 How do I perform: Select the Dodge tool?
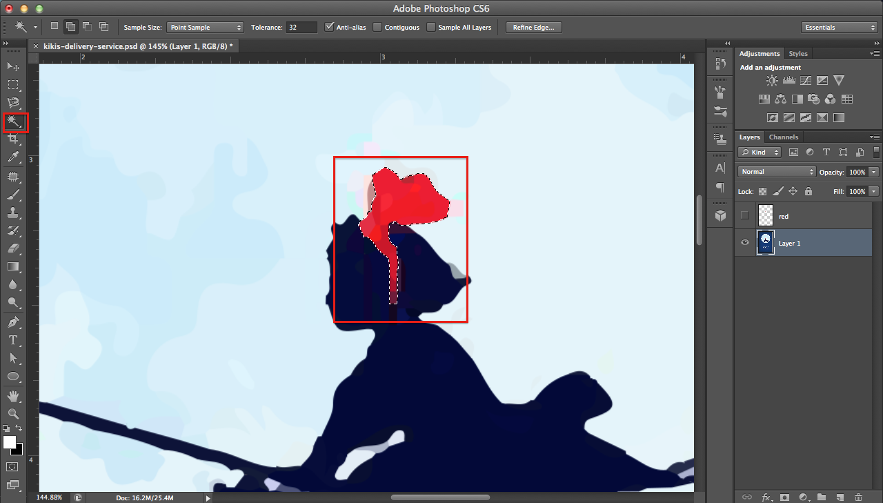pyautogui.click(x=13, y=302)
